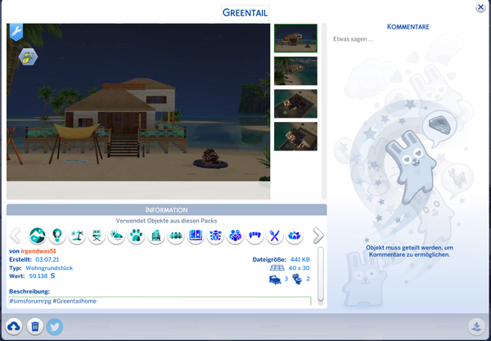Viewport: 491px width, 341px height.
Task: Click the lot type 'Wohngrundstück'
Action: tap(49, 268)
